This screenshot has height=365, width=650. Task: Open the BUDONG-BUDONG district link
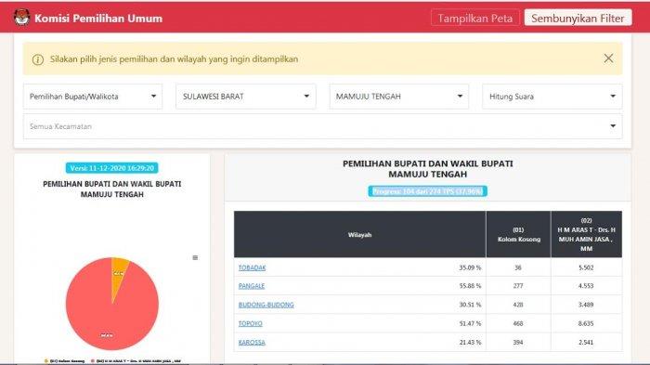pyautogui.click(x=266, y=305)
